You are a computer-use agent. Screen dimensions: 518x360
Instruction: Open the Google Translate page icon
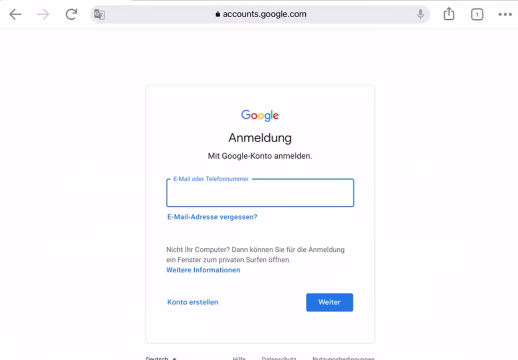99,14
